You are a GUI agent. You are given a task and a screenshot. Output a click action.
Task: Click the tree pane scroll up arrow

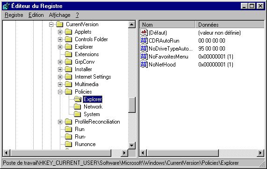pos(131,24)
